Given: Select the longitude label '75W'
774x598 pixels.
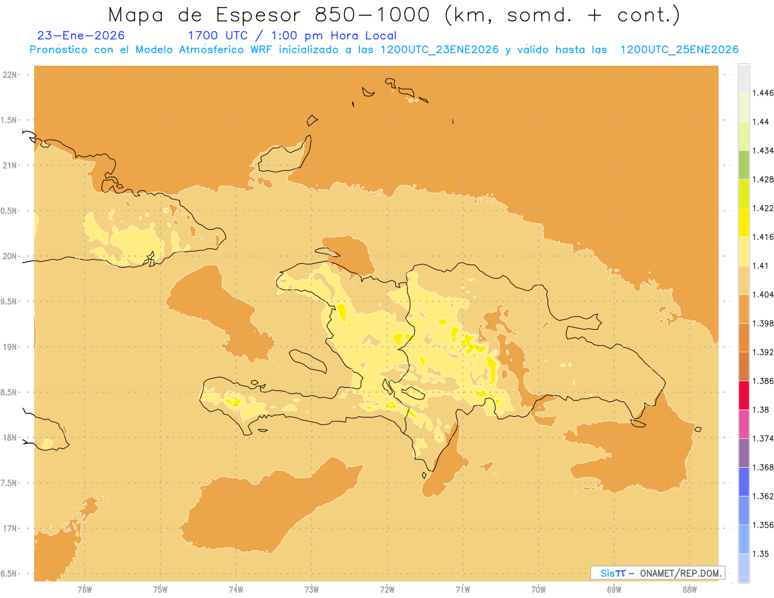Looking at the screenshot, I should tap(161, 590).
